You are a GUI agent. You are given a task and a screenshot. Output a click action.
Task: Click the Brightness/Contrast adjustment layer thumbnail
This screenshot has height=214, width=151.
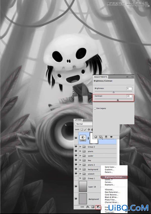point(83,138)
